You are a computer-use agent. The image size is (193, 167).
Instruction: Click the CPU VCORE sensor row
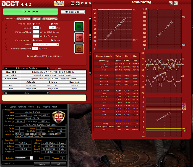(116, 91)
